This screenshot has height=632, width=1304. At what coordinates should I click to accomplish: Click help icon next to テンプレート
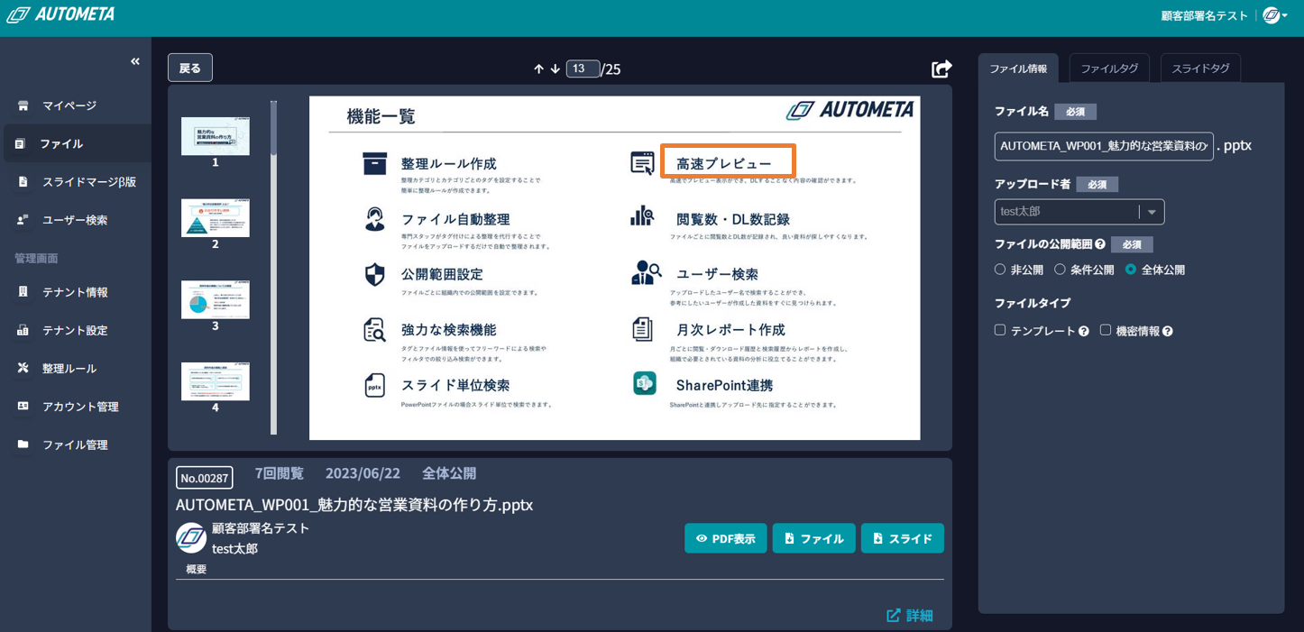[x=1084, y=332]
